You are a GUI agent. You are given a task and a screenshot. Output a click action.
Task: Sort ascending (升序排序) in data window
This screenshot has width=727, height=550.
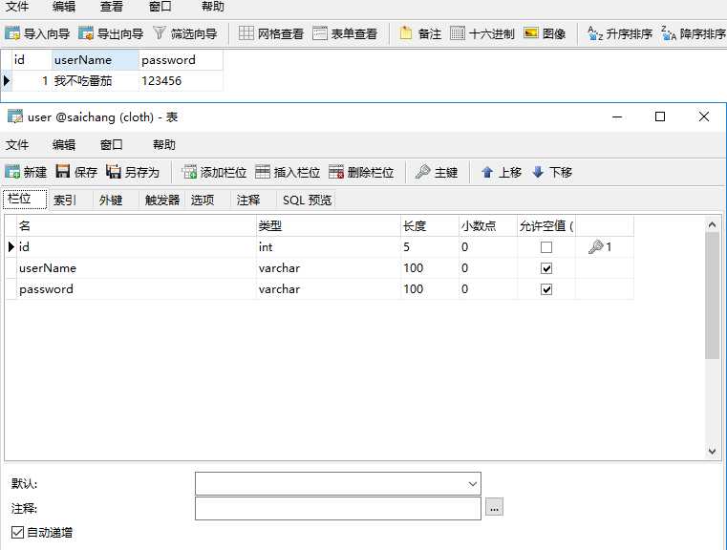pos(620,33)
